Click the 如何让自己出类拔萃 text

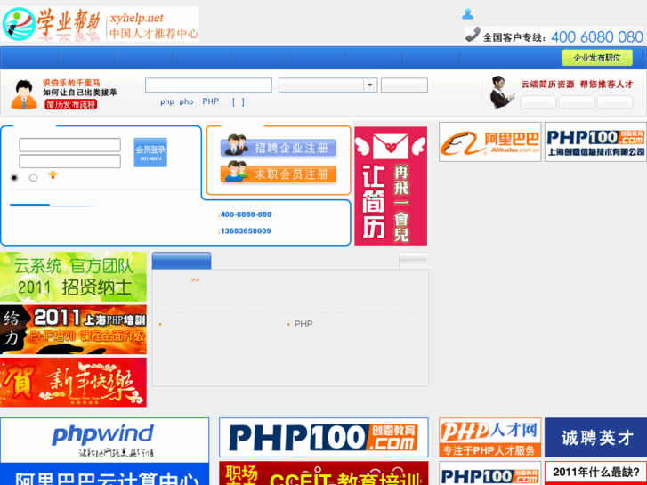point(80,93)
